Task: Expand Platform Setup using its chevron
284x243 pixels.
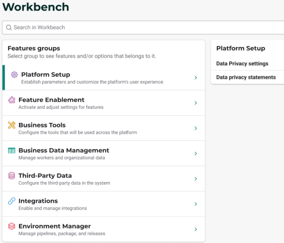Action: (x=195, y=78)
